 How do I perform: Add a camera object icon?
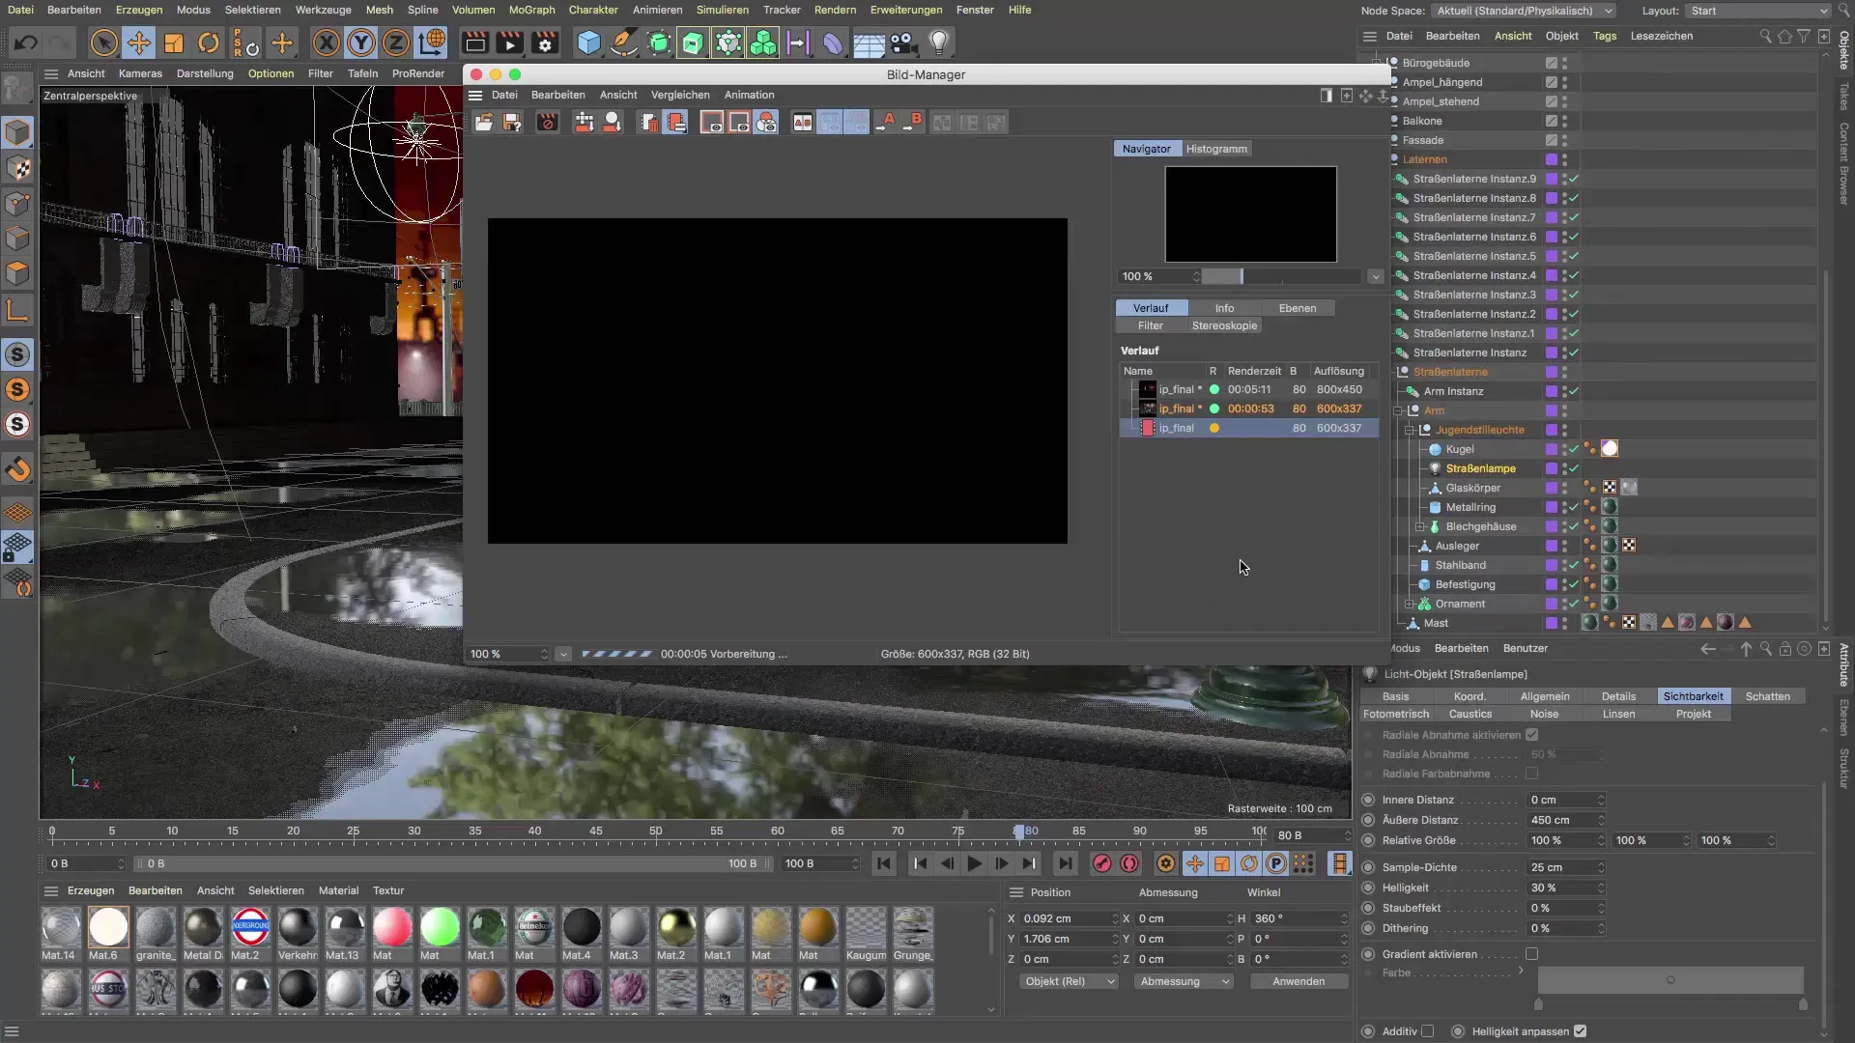click(903, 42)
